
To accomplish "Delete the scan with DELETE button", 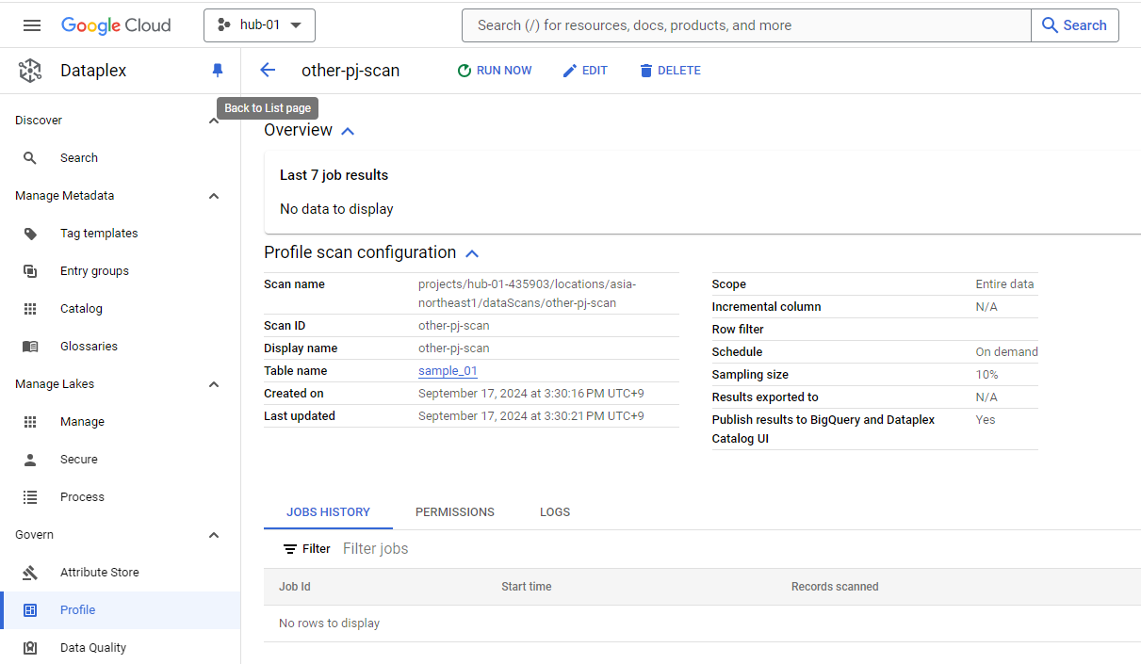I will [x=670, y=71].
